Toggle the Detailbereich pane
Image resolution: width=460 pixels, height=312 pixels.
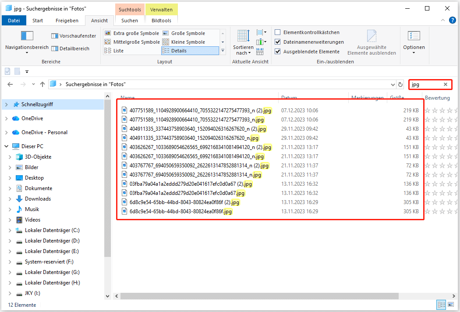pyautogui.click(x=70, y=49)
